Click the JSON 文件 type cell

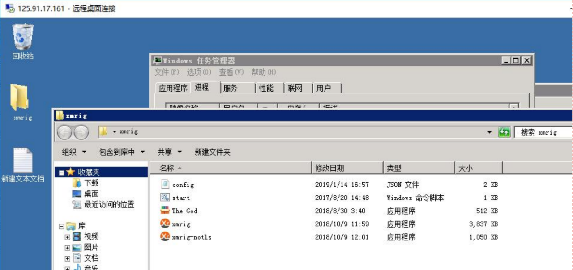pyautogui.click(x=403, y=185)
